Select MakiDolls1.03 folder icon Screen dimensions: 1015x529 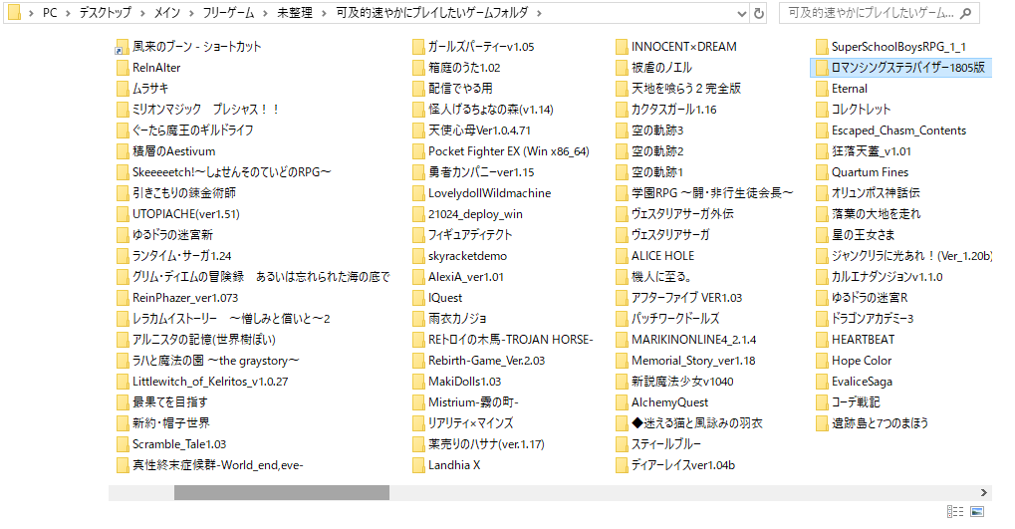coord(418,382)
